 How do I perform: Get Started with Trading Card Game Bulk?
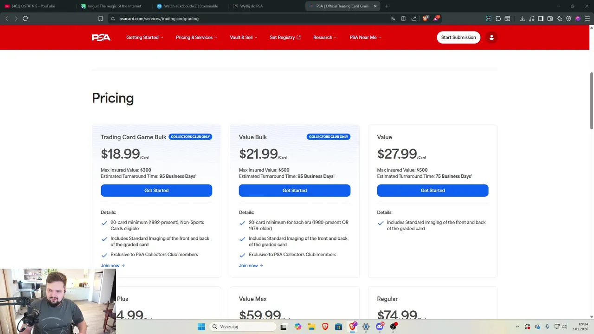[x=156, y=191]
